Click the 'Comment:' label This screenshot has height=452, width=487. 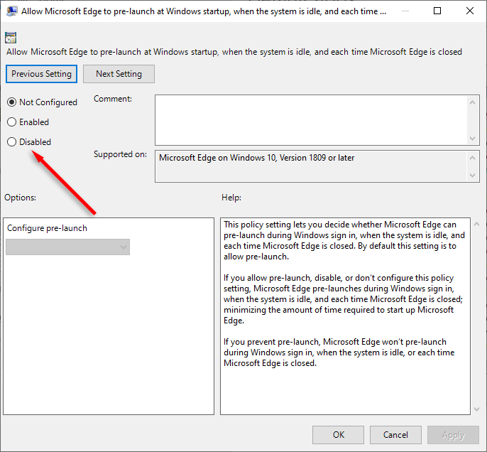coord(113,99)
